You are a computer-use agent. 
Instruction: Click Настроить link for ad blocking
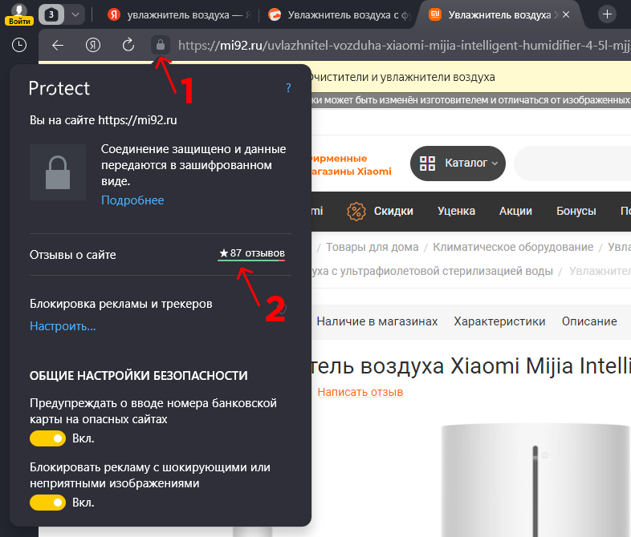[x=63, y=325]
